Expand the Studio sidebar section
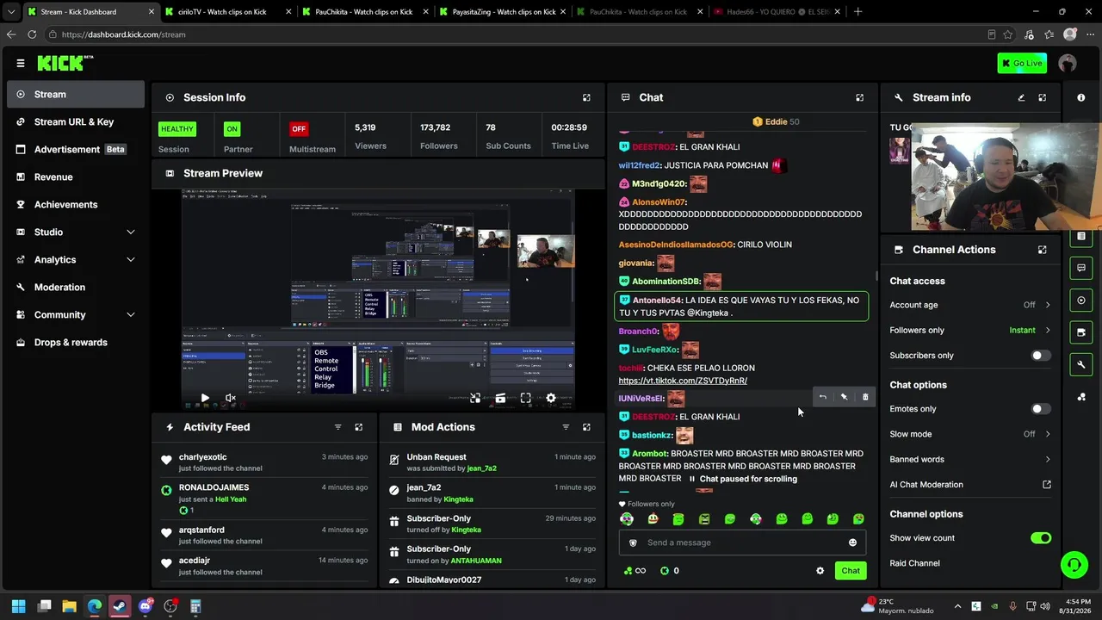The width and height of the screenshot is (1102, 620). [76, 232]
